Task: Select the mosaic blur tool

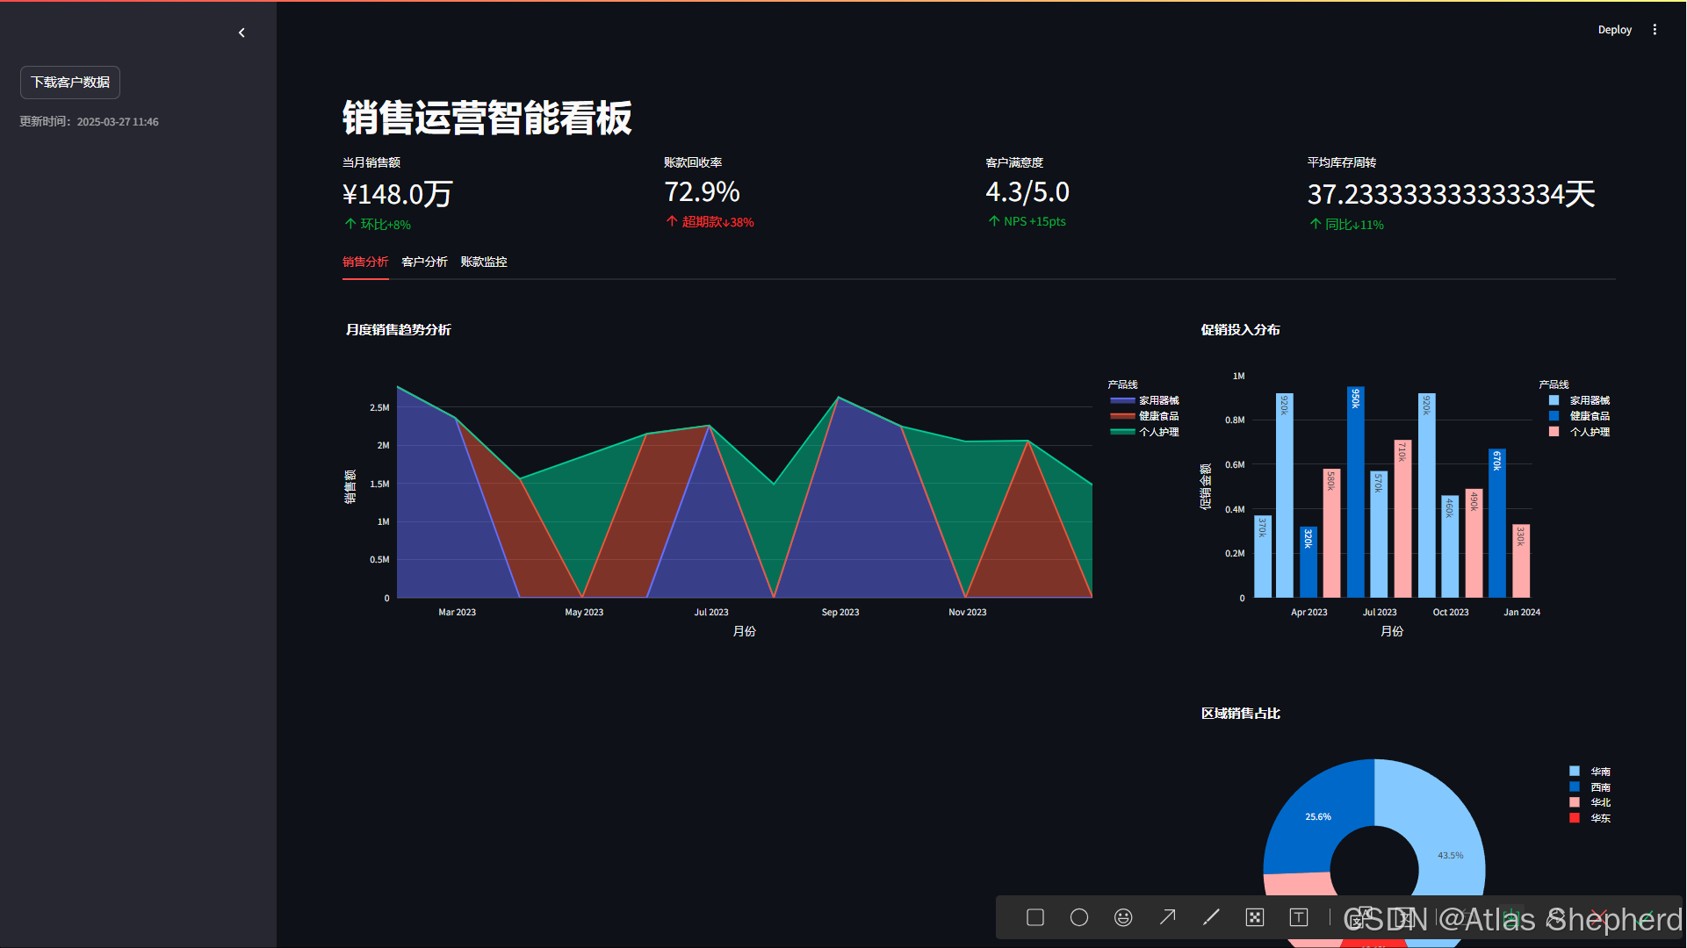Action: 1255,917
